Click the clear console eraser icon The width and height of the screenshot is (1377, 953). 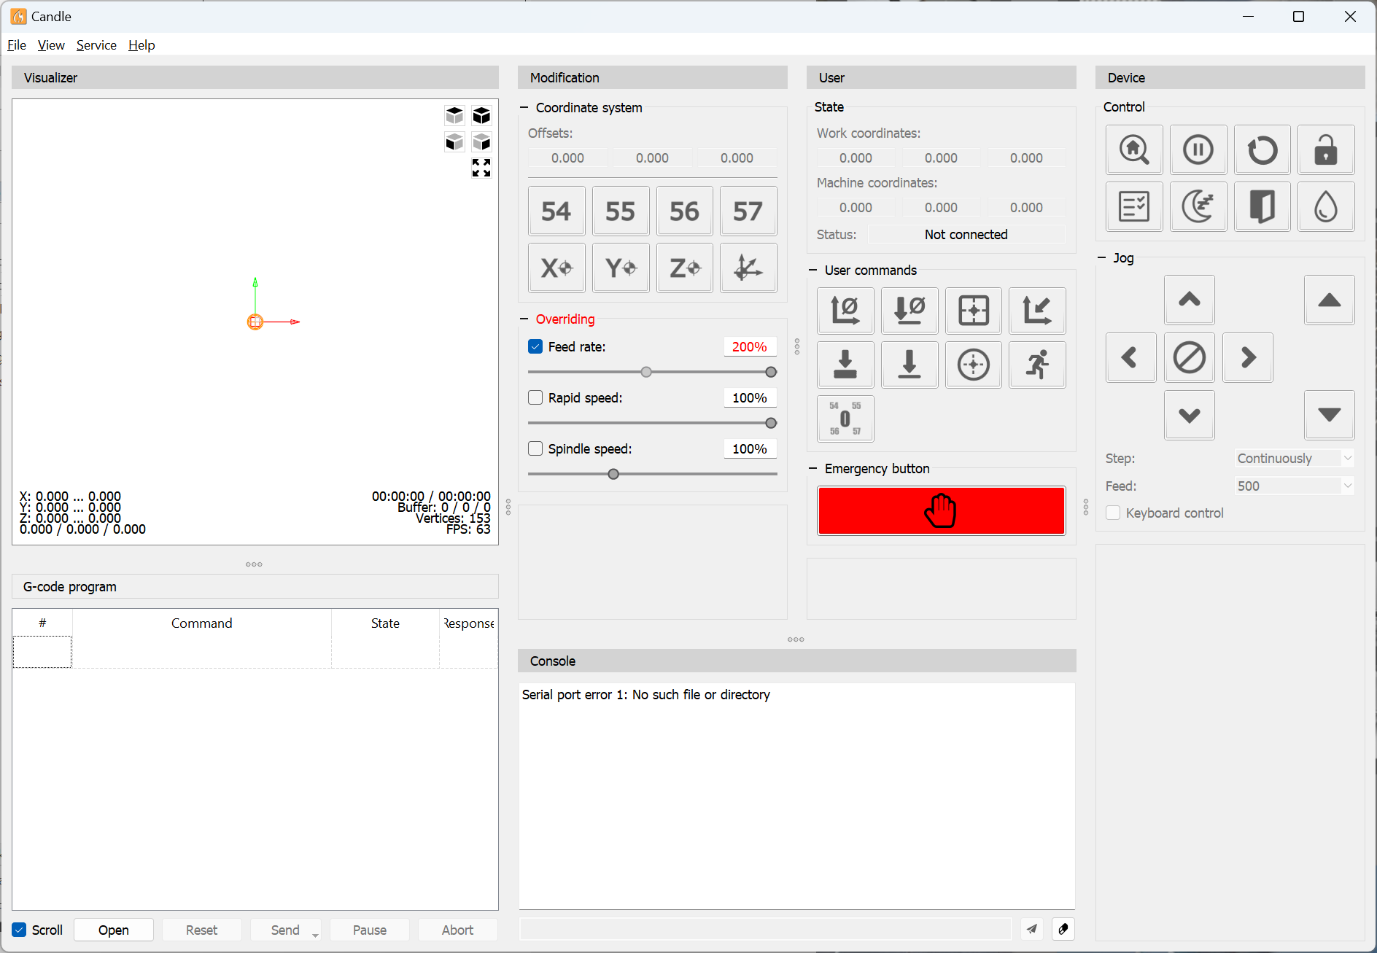[x=1063, y=929]
